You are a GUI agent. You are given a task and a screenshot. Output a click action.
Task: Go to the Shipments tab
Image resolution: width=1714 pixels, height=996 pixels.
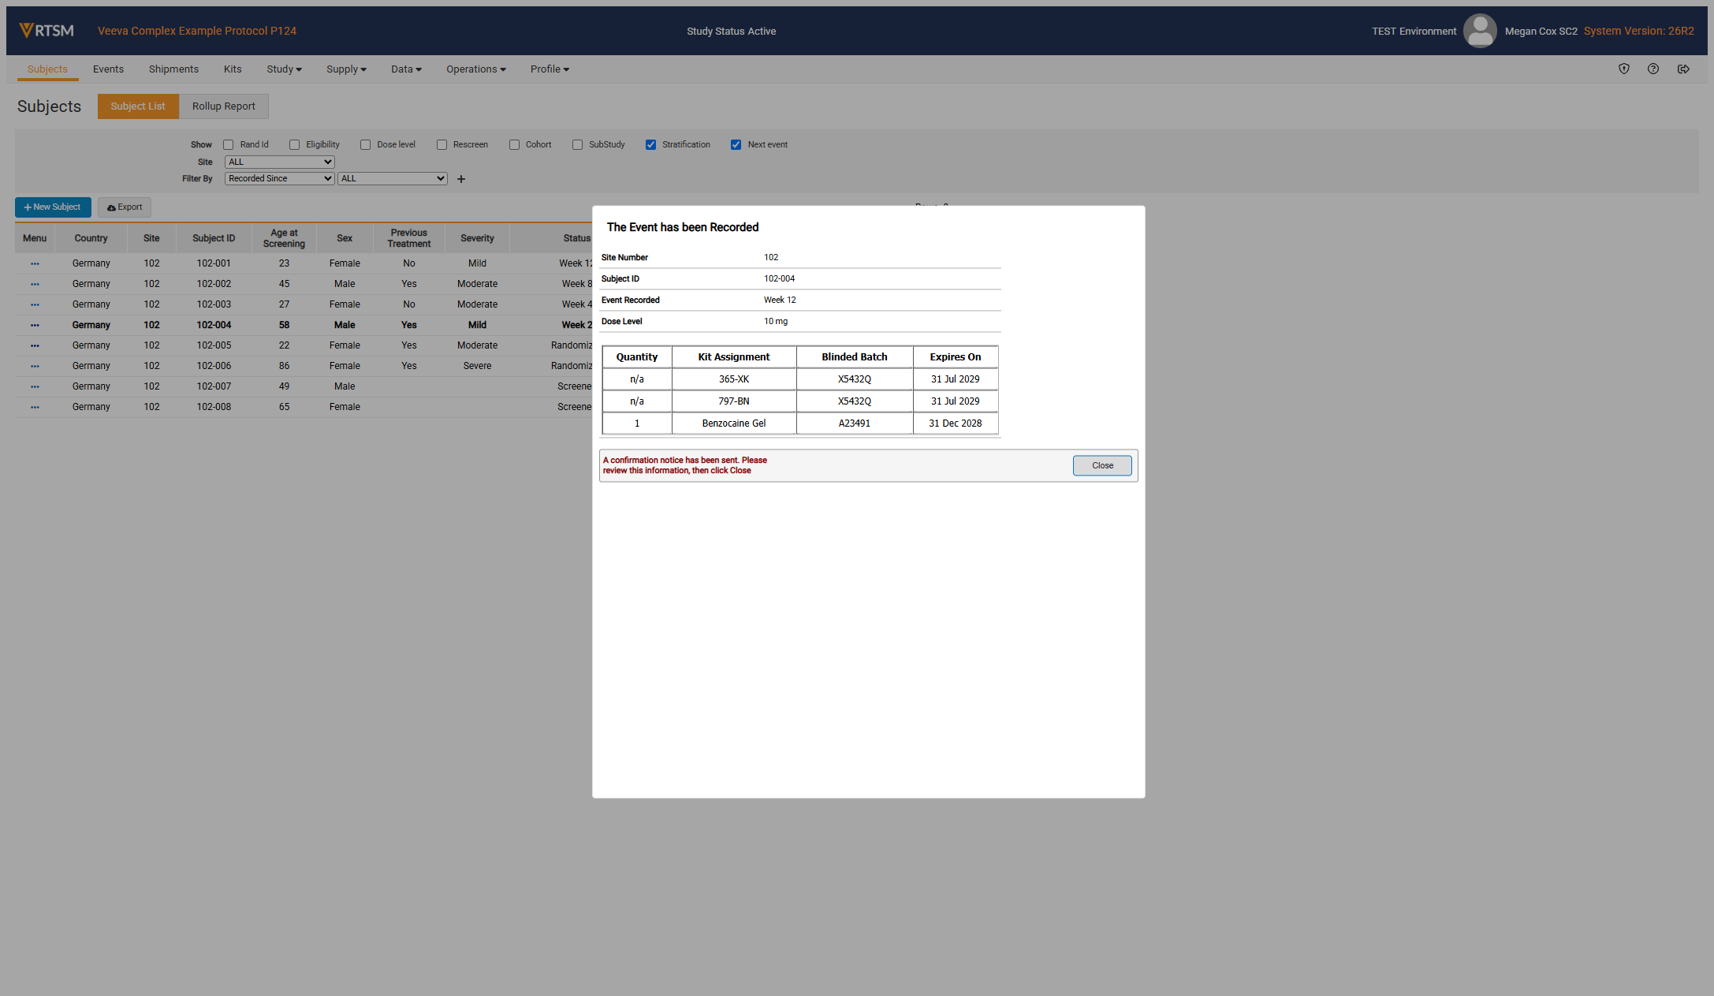click(x=173, y=69)
